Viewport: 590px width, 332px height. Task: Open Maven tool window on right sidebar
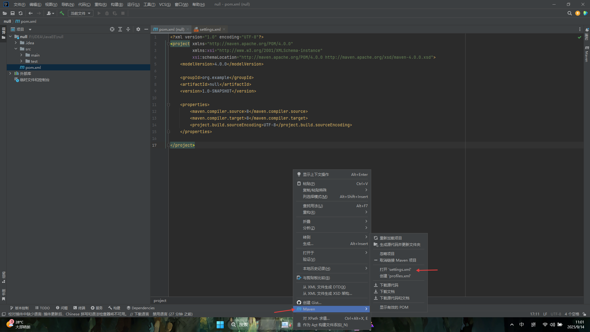point(587,54)
